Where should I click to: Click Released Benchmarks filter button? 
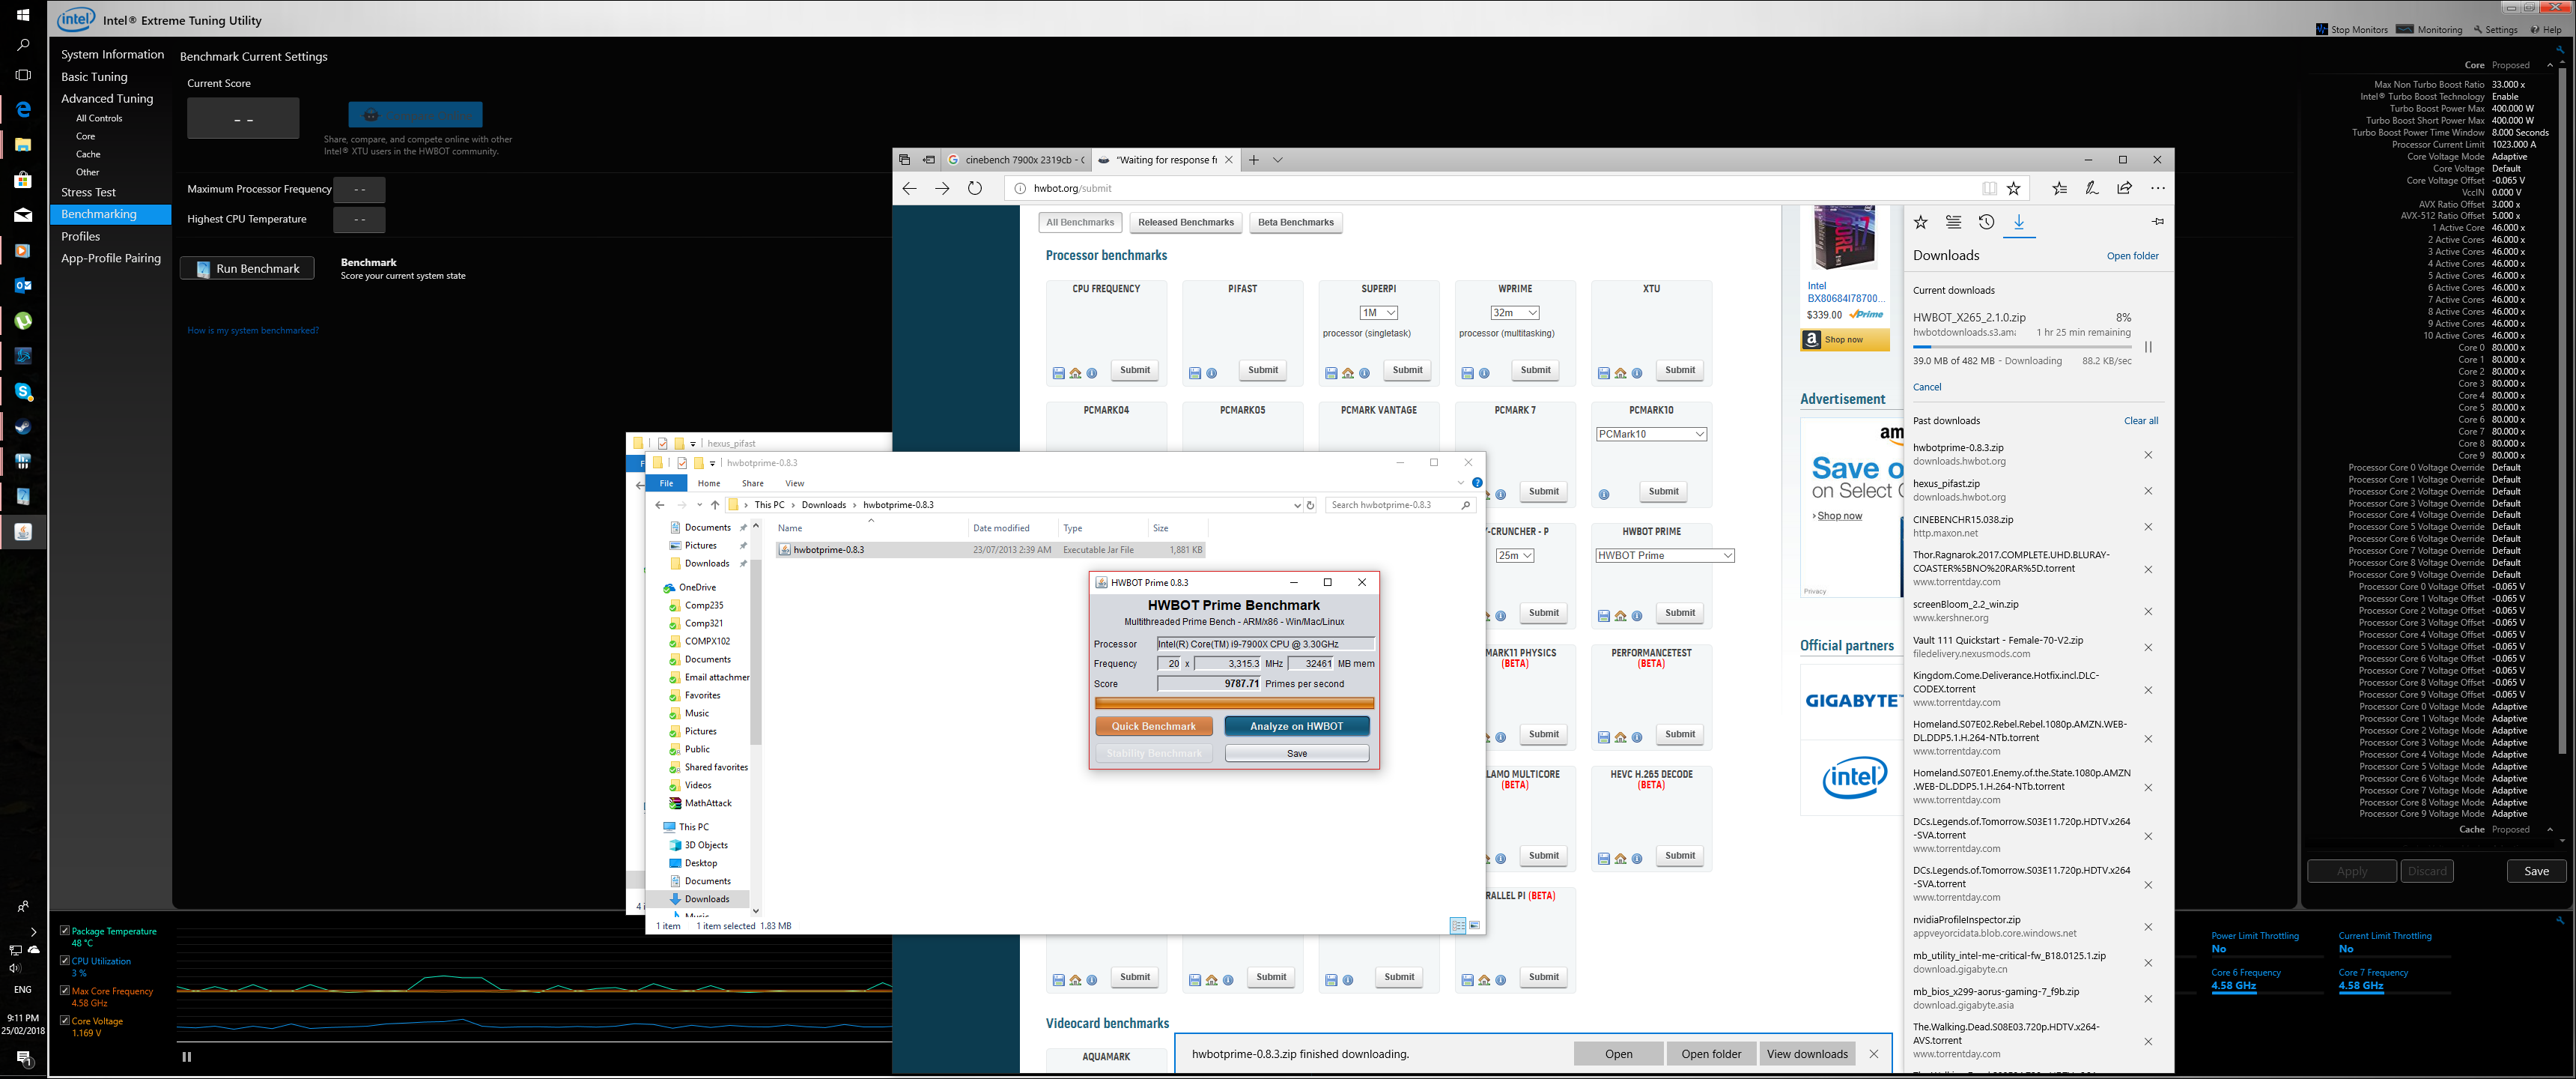click(1185, 223)
